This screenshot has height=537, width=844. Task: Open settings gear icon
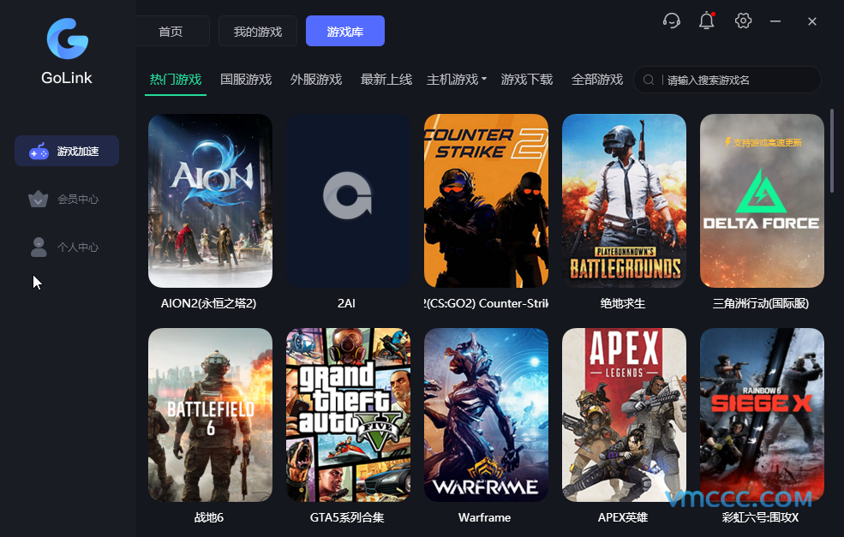(x=743, y=21)
